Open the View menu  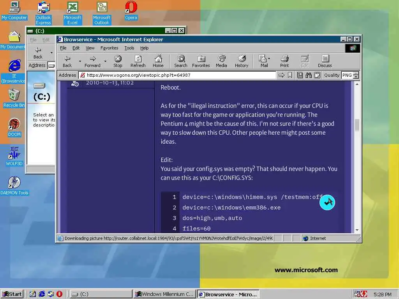pyautogui.click(x=90, y=48)
